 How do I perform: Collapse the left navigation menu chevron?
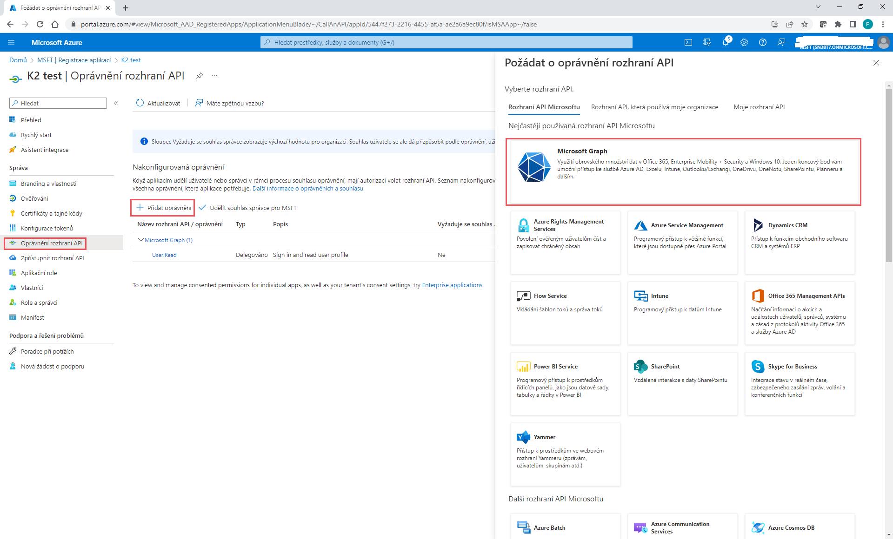[116, 103]
